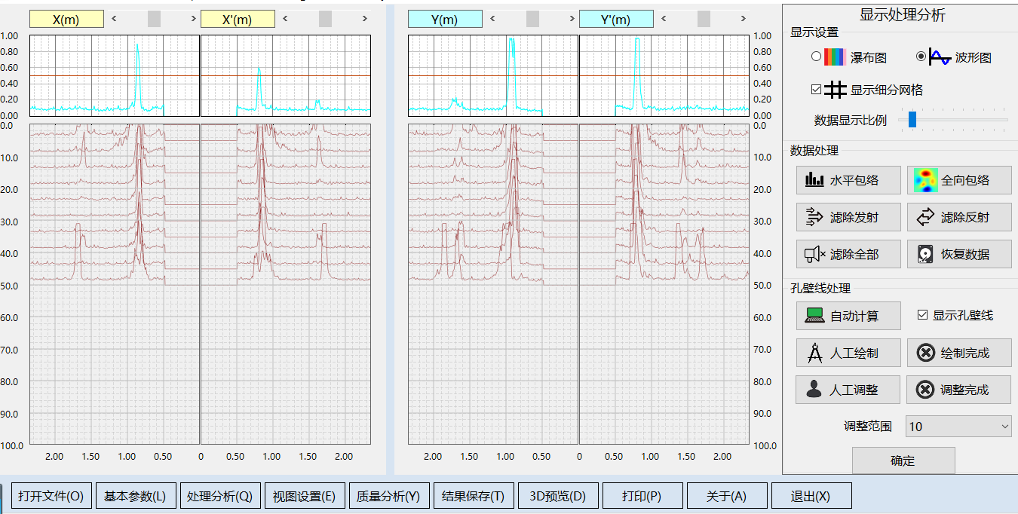The width and height of the screenshot is (1018, 514).
Task: Click the 显示设置 section label
Action: 814,32
